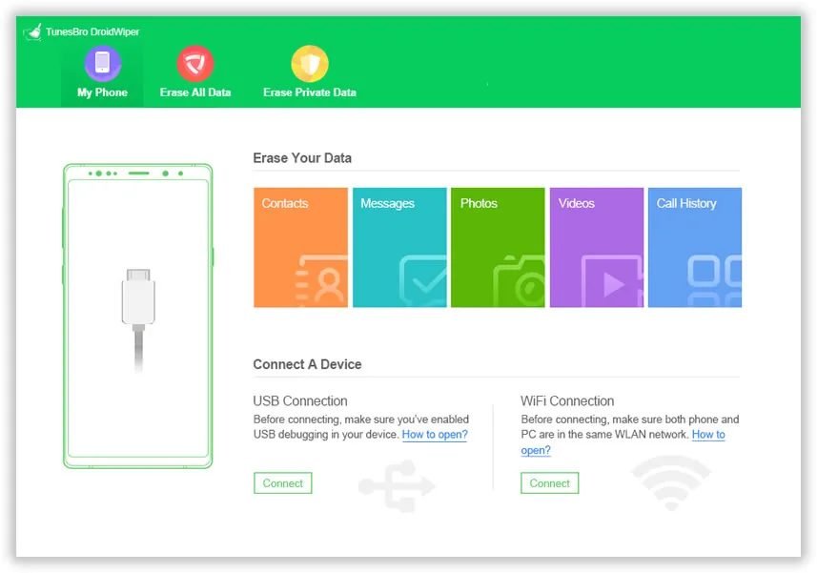Open USB debugging 'How to open?' link
Viewport: 817px width, 573px height.
coord(435,435)
